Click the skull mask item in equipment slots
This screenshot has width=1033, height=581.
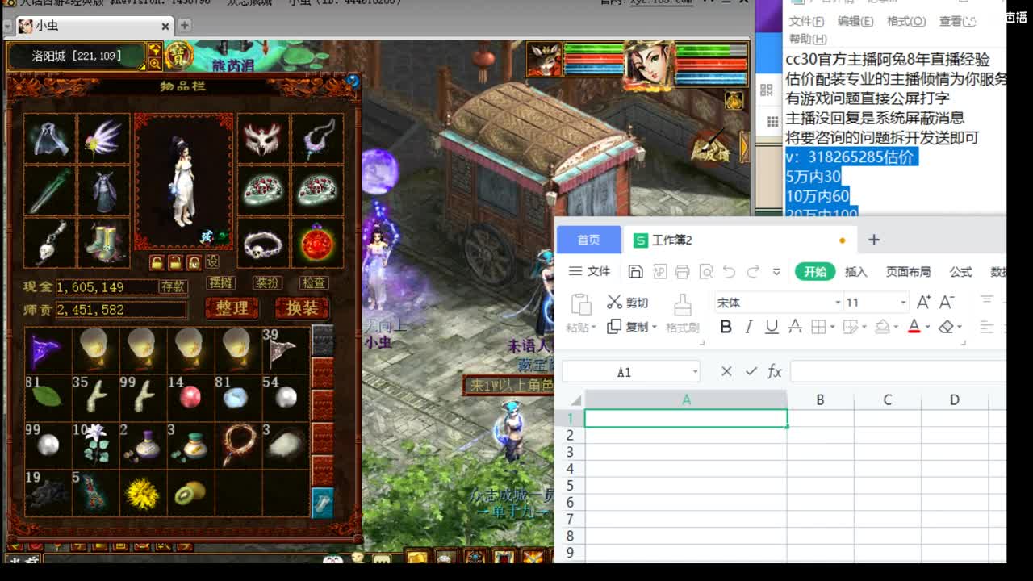[x=262, y=139]
